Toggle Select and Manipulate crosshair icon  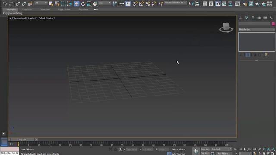[122, 3]
